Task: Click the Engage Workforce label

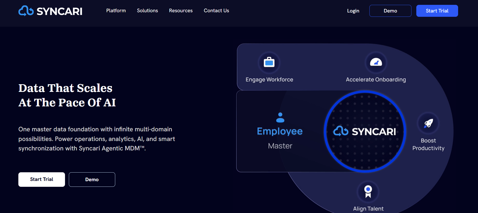Action: point(269,80)
